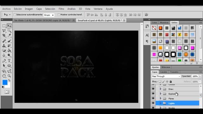Open the Move tool preset picker
This screenshot has width=203, height=114.
10,15
